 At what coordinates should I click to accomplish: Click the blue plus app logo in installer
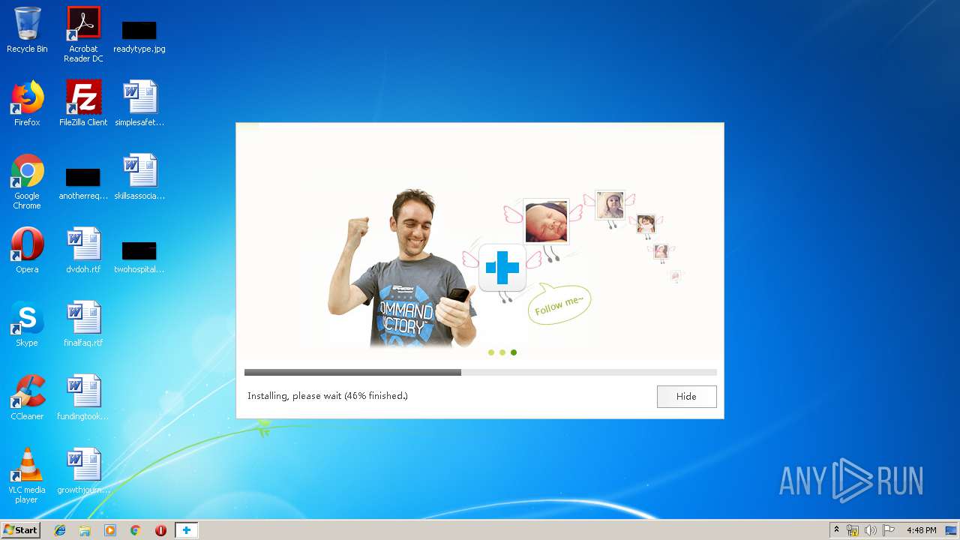tap(502, 268)
